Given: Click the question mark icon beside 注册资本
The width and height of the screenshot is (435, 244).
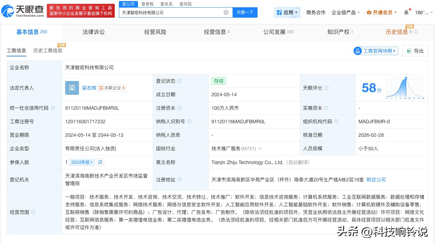Looking at the screenshot, I should click(180, 108).
